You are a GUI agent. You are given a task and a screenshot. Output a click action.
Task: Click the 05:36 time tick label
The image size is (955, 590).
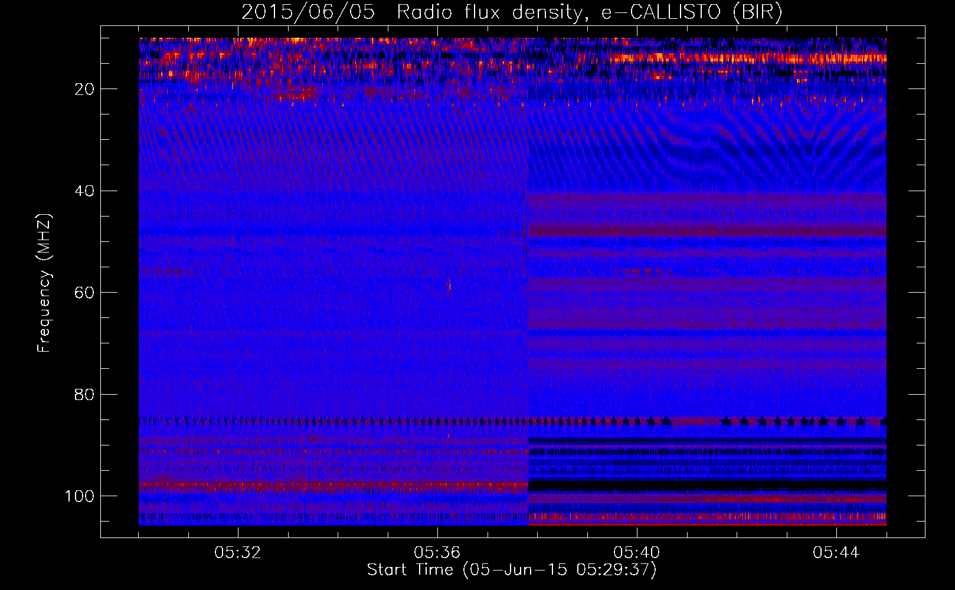pyautogui.click(x=437, y=553)
